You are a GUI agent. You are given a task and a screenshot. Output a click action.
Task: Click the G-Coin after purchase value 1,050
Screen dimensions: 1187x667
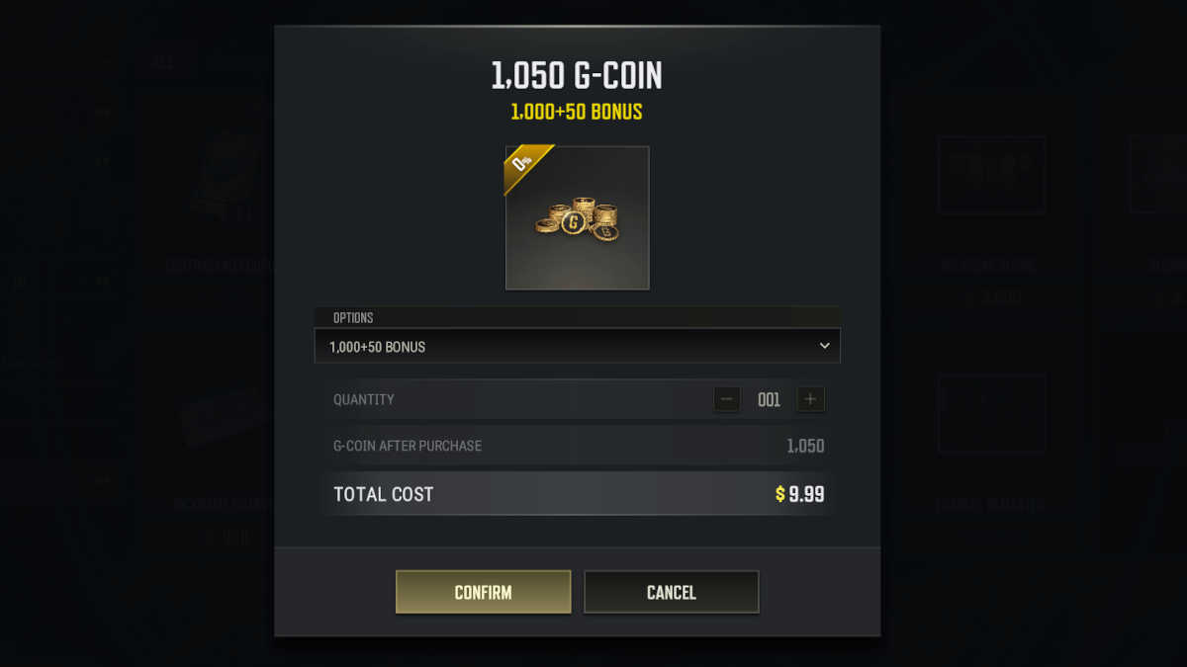click(x=805, y=446)
